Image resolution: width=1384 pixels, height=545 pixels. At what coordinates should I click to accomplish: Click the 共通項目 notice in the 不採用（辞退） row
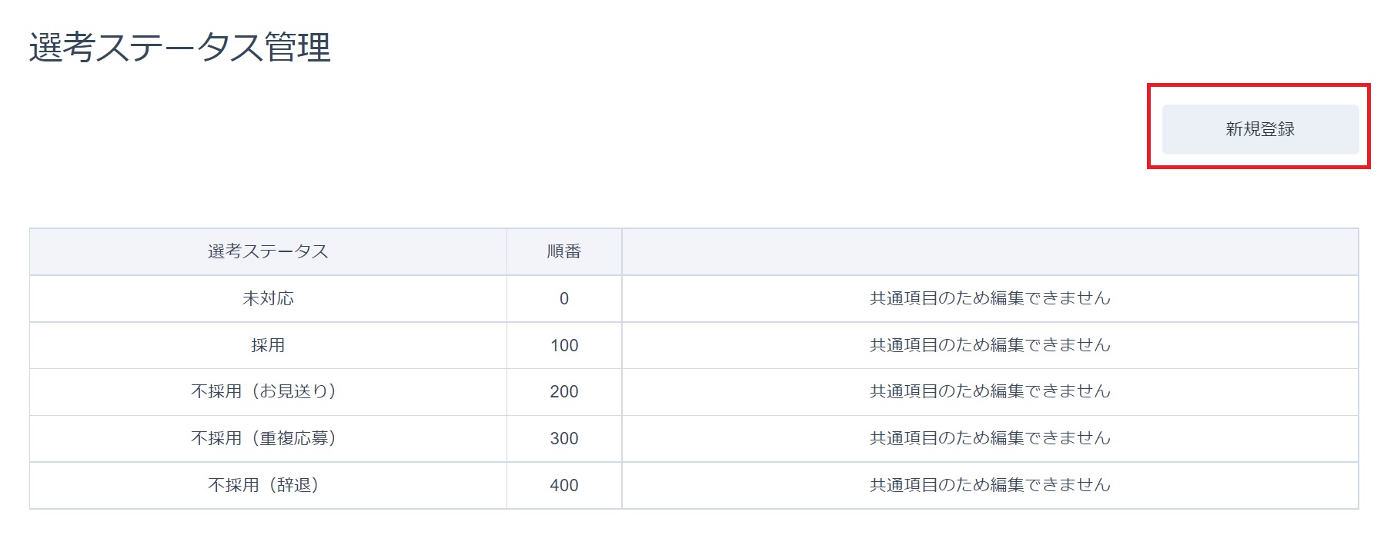click(990, 485)
